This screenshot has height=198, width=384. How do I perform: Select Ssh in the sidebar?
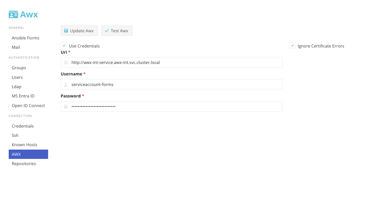(x=15, y=135)
